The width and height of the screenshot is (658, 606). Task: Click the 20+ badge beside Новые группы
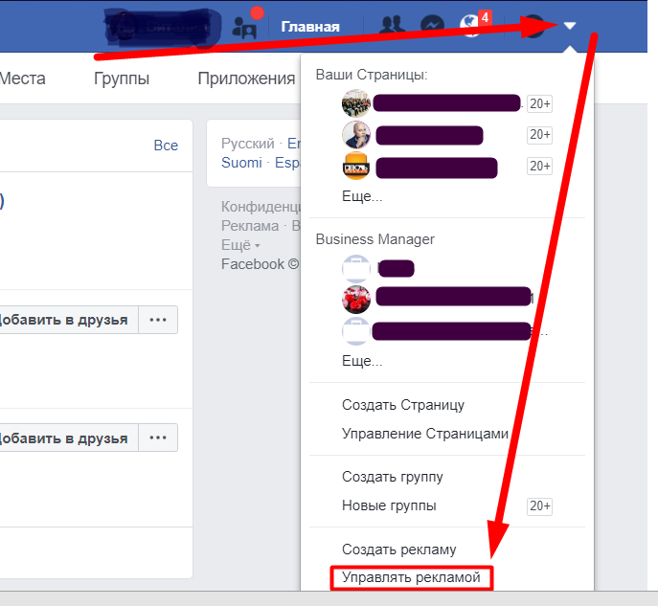[539, 506]
